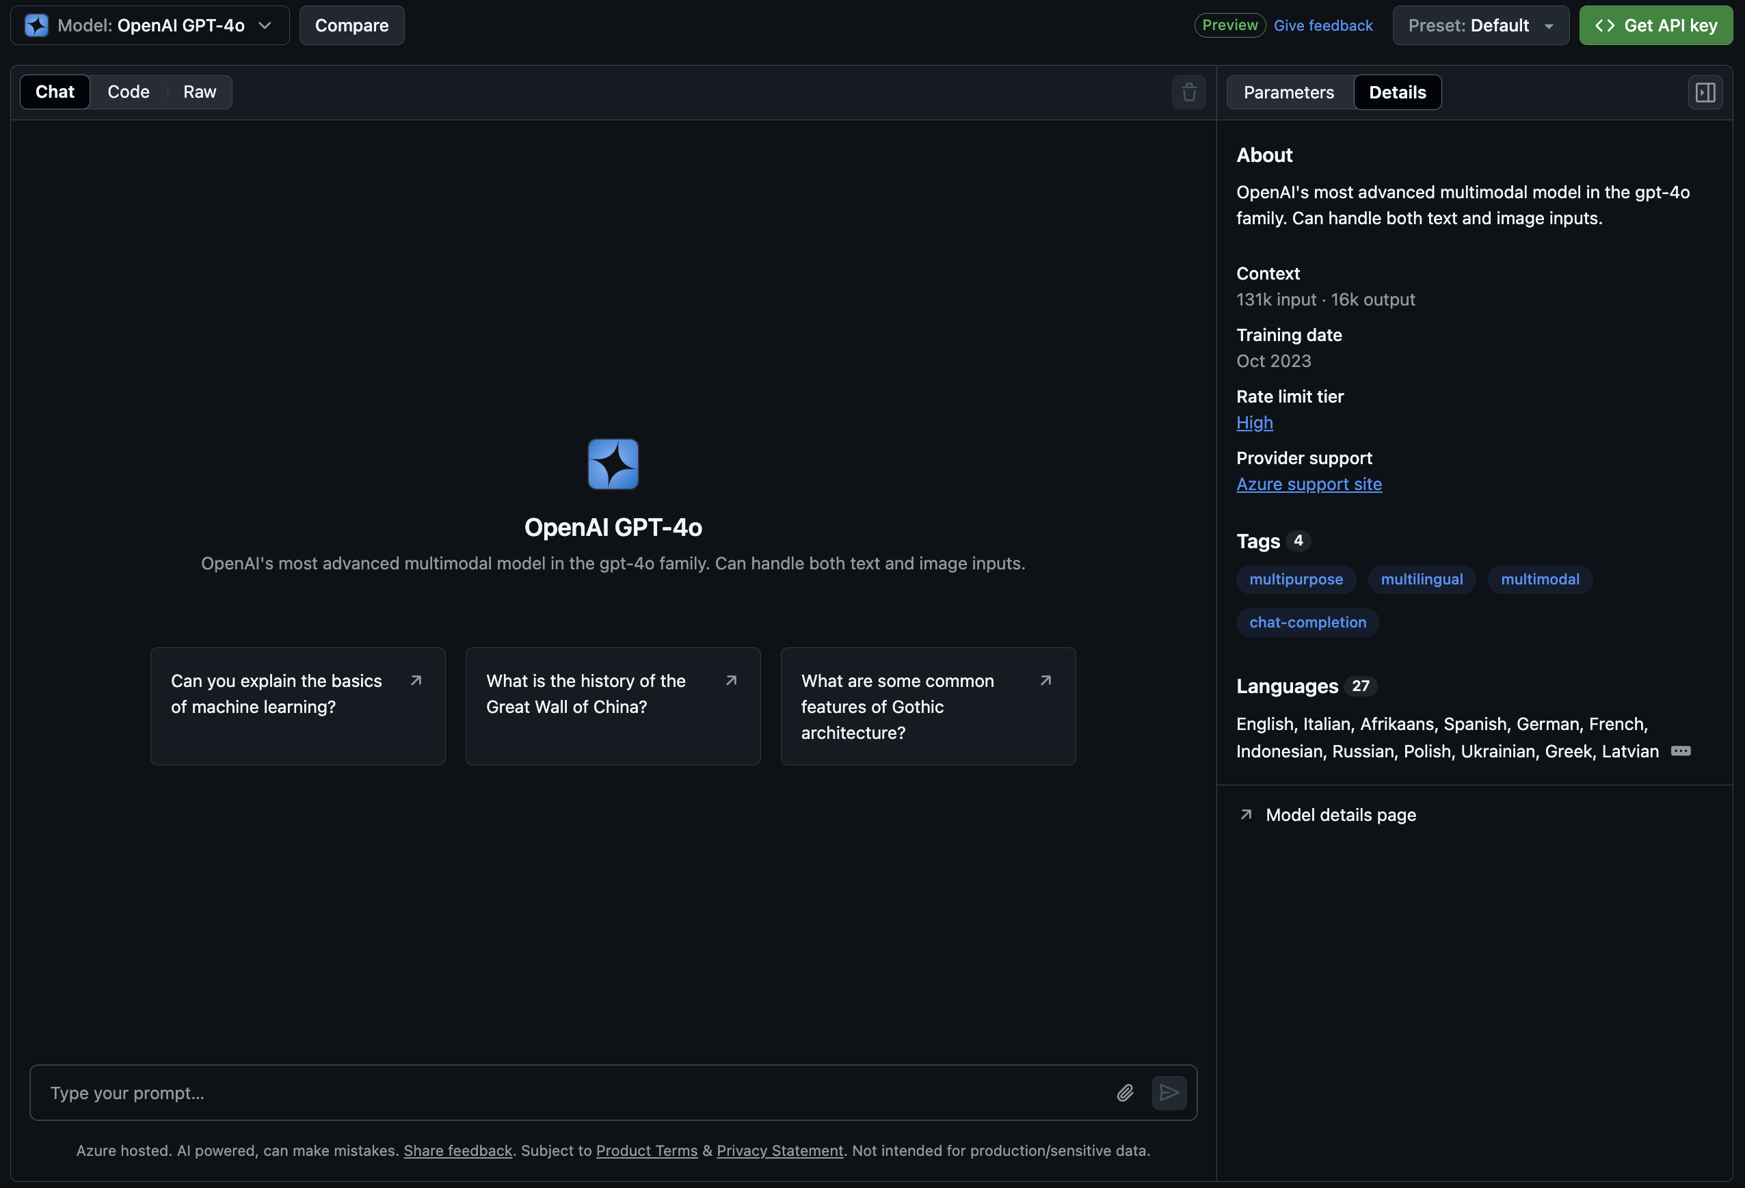
Task: Open the Parameters tab
Action: [x=1288, y=92]
